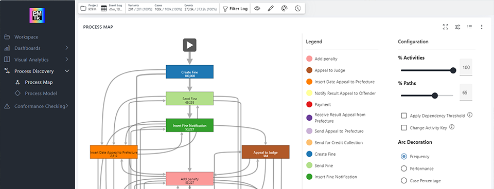Click the info icon beside Change Activity Key
This screenshot has height=189, width=494.
(452, 127)
